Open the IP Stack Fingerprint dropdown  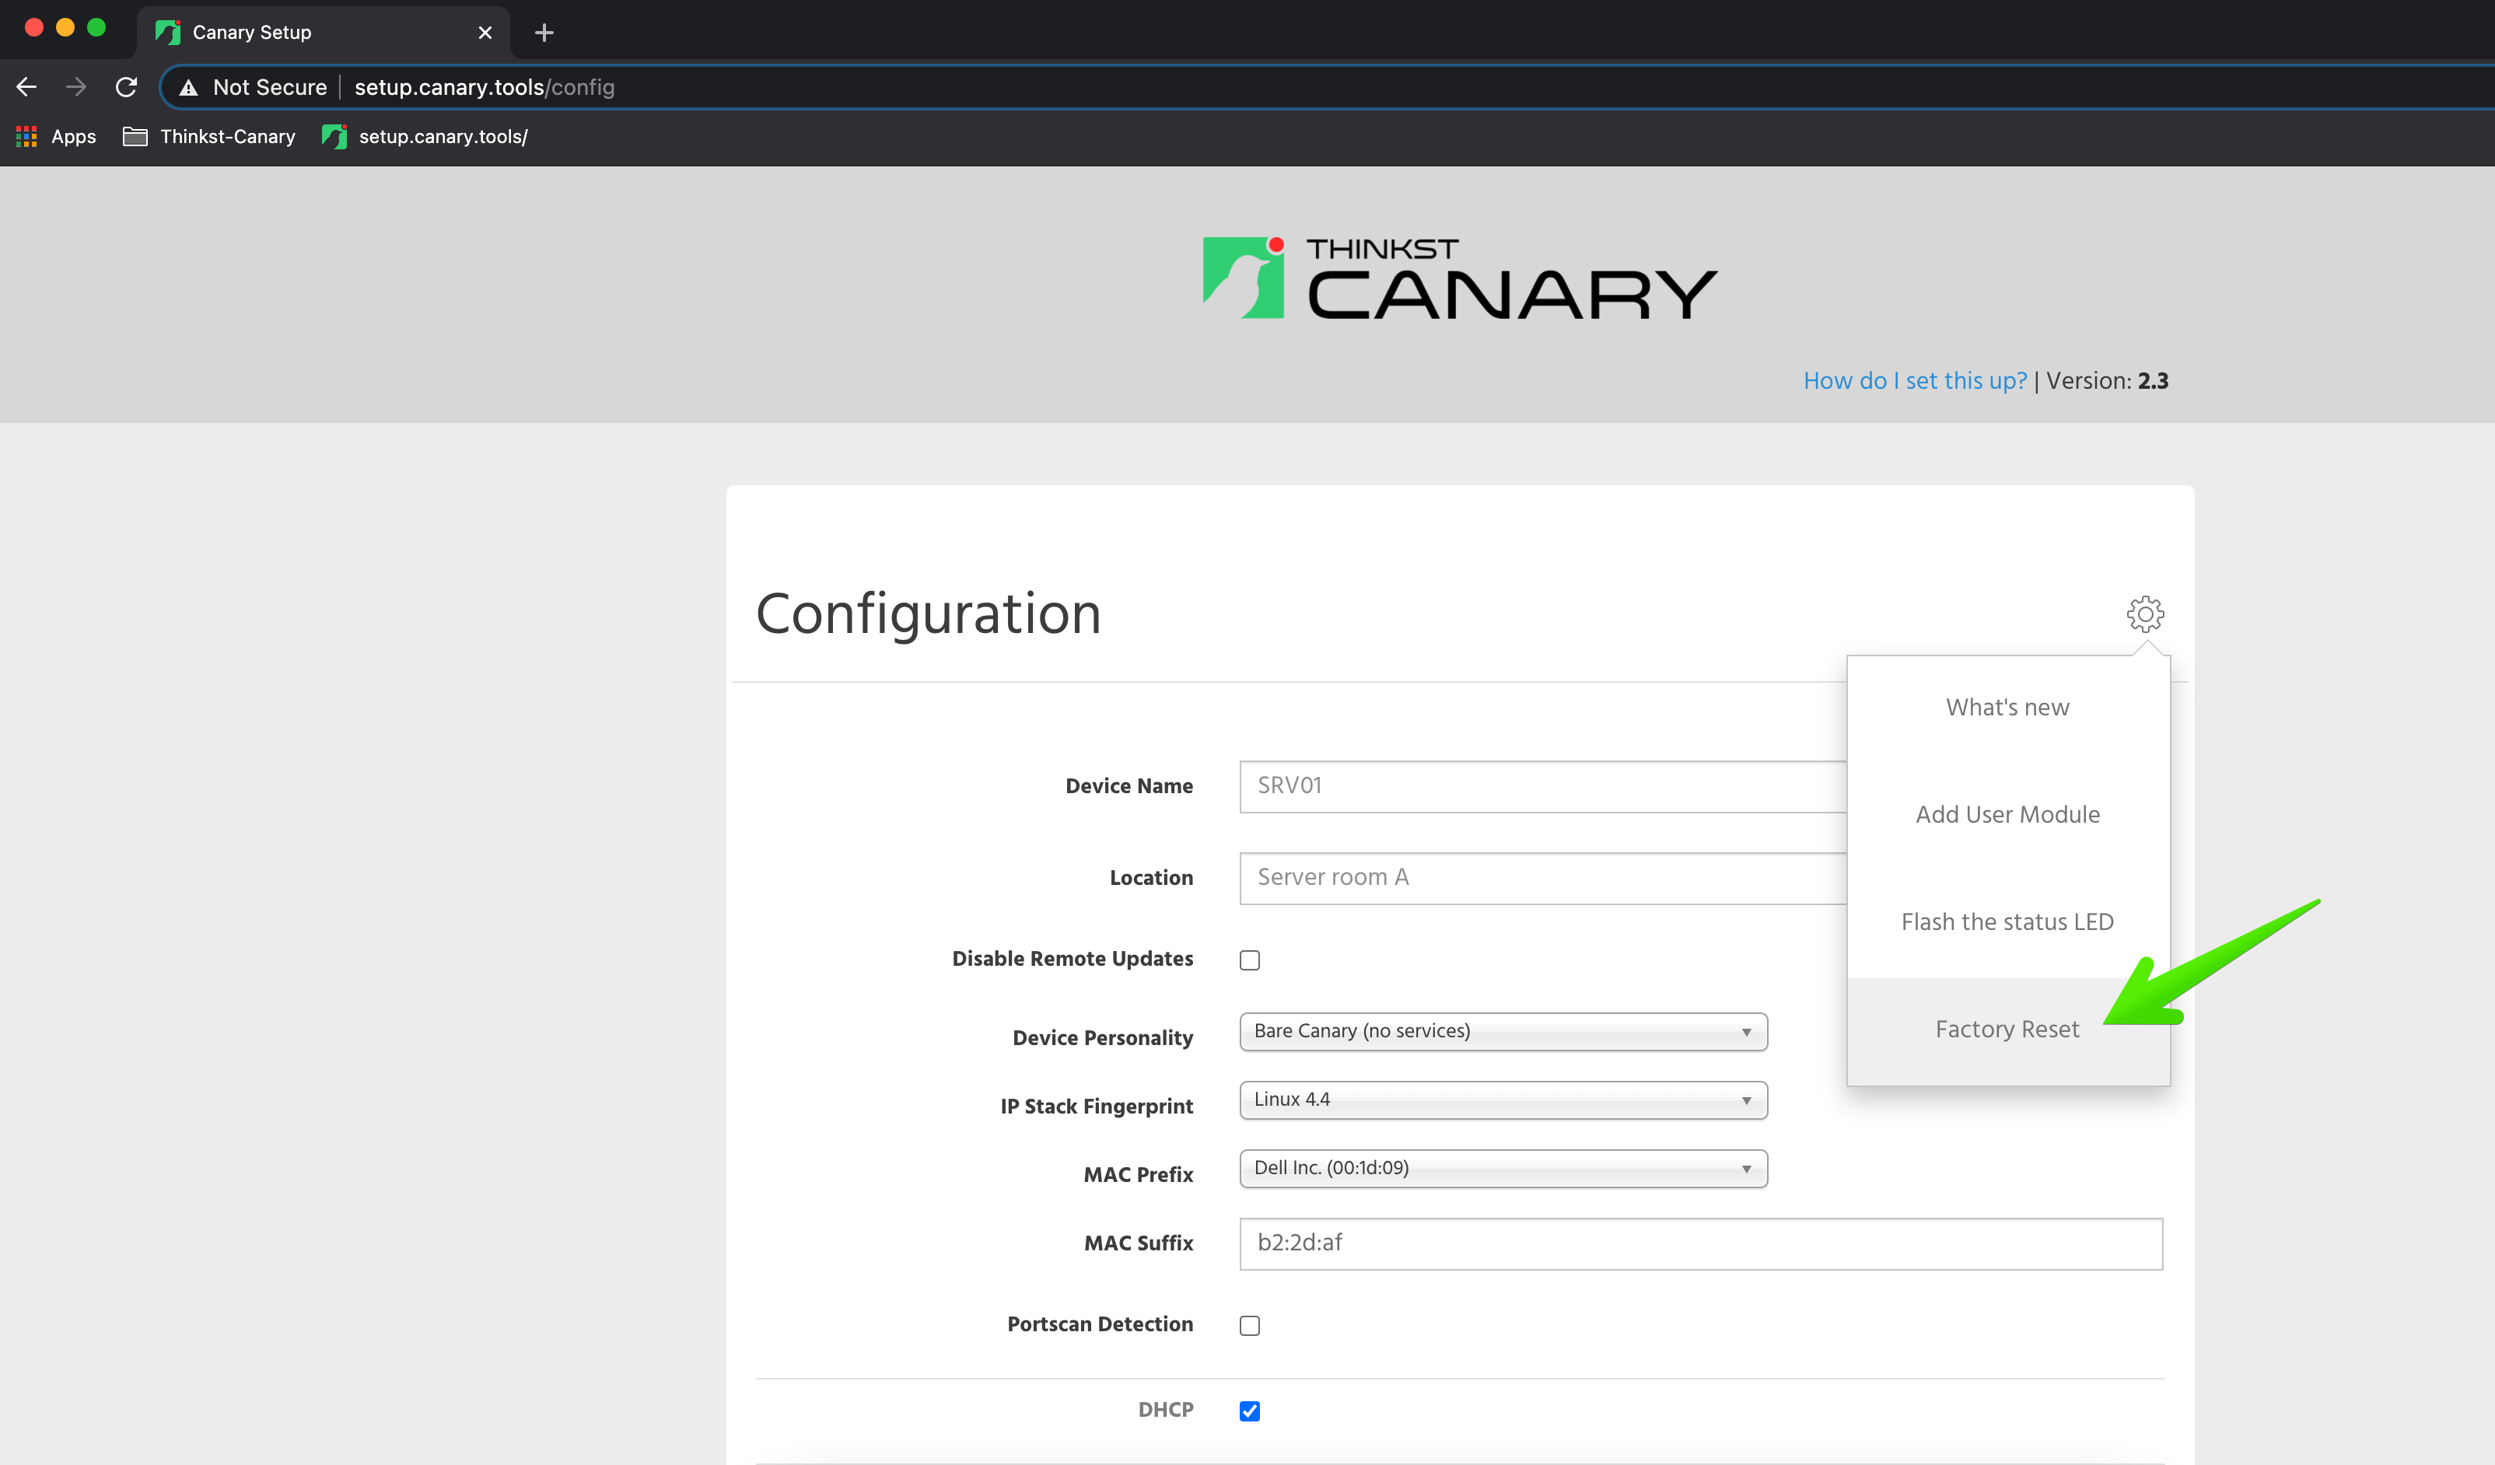[1503, 1100]
